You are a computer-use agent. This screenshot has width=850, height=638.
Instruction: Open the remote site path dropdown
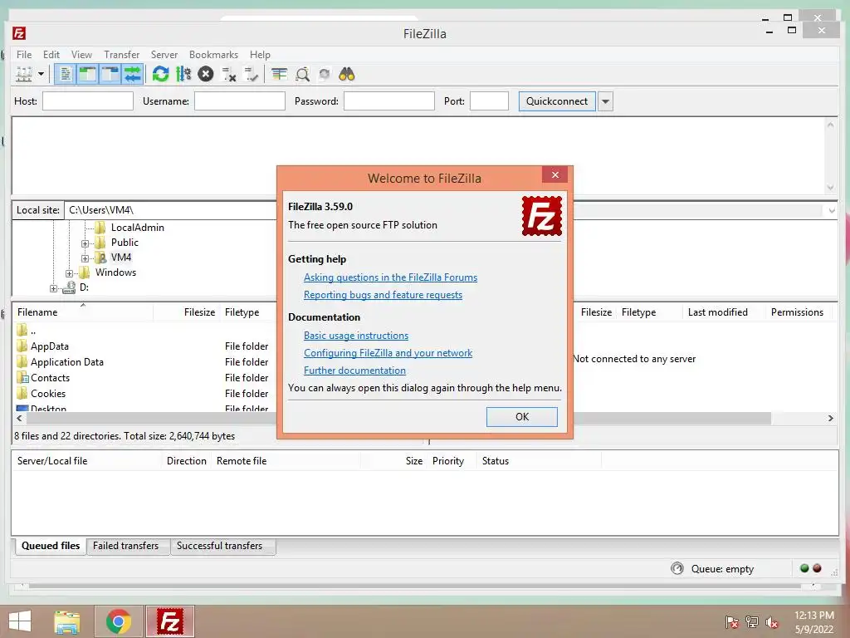831,210
